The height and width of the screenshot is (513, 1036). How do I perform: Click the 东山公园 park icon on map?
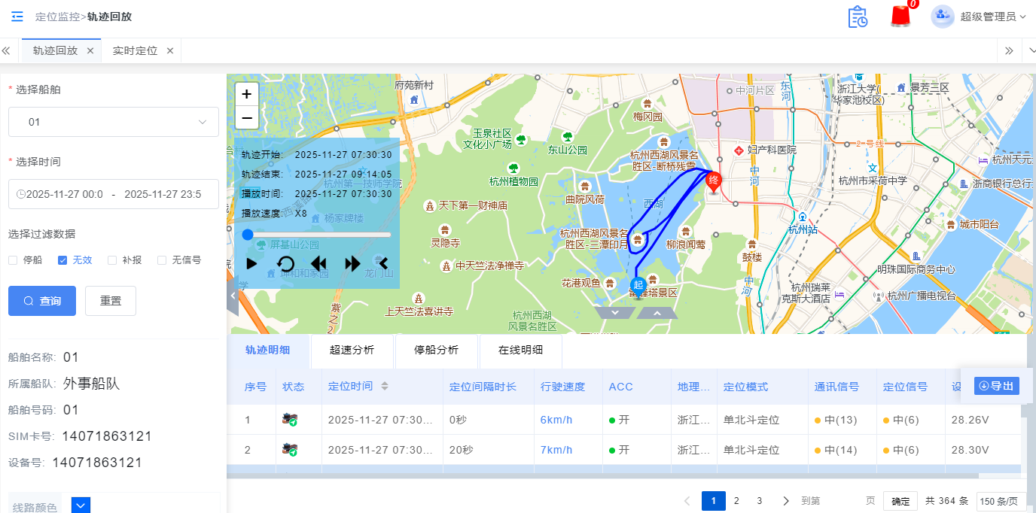(568, 137)
